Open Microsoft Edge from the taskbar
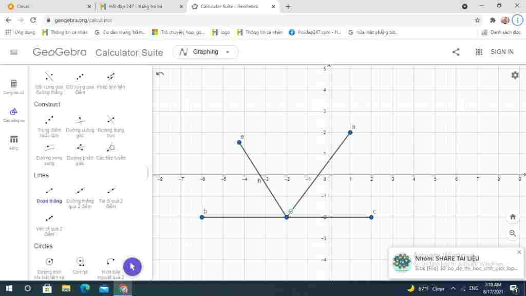Image resolution: width=526 pixels, height=296 pixels. (x=85, y=288)
